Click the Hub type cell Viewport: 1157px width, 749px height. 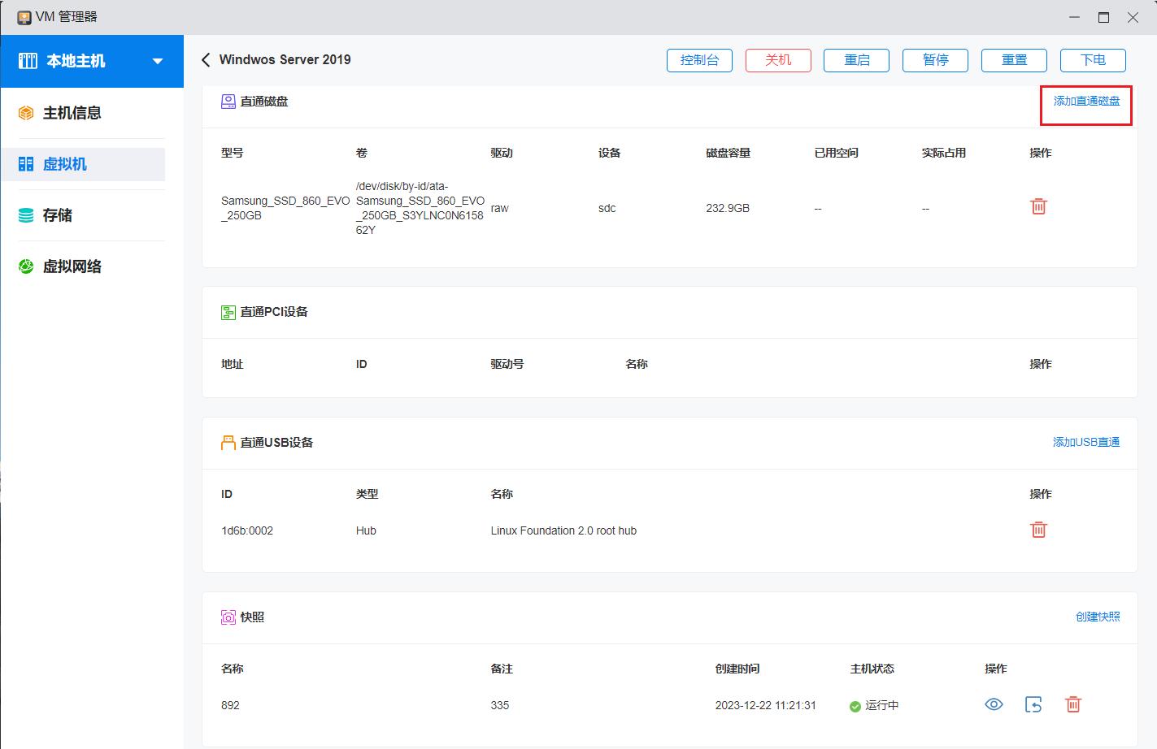[x=366, y=530]
